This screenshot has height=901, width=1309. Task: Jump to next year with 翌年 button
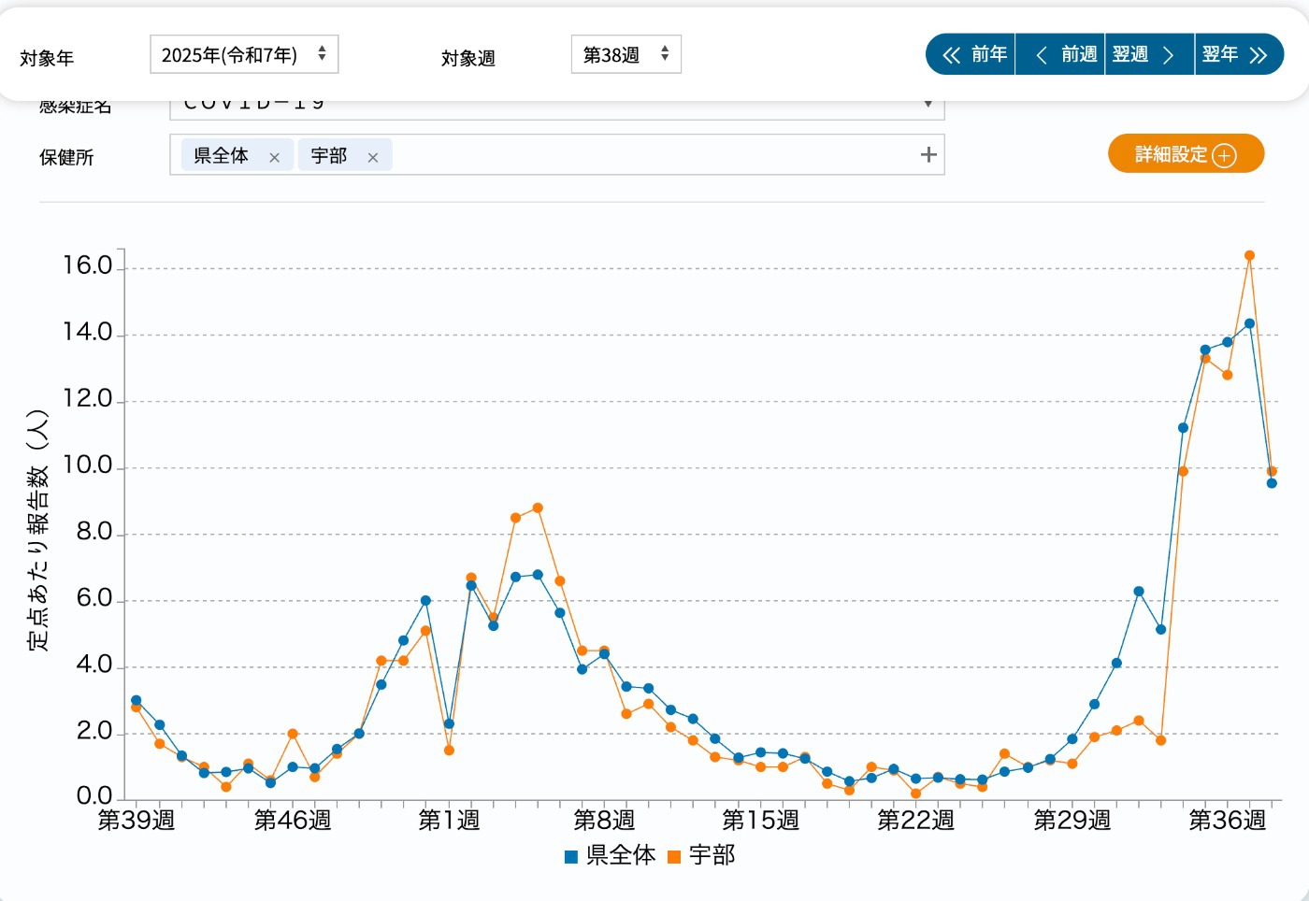tap(1236, 55)
